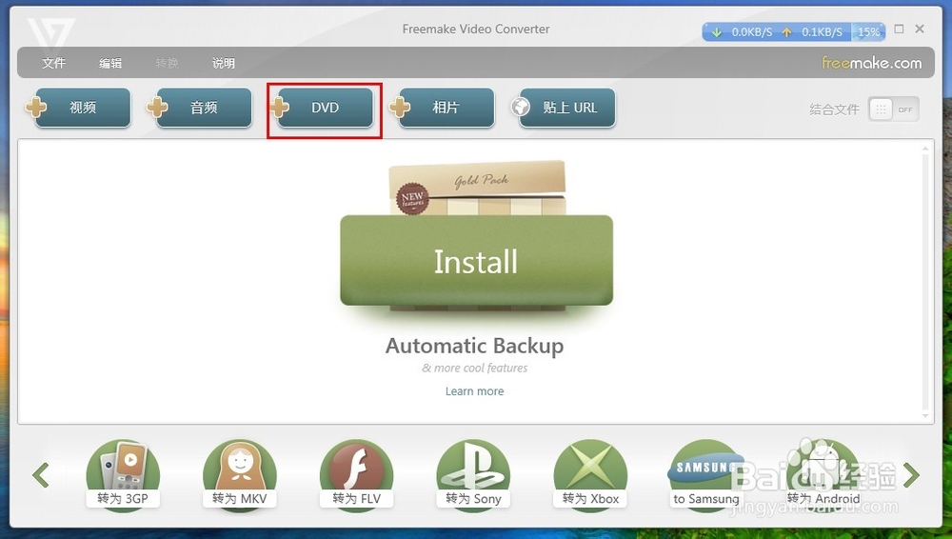Click the Automatic Backup heading
952x539 pixels.
coord(475,346)
